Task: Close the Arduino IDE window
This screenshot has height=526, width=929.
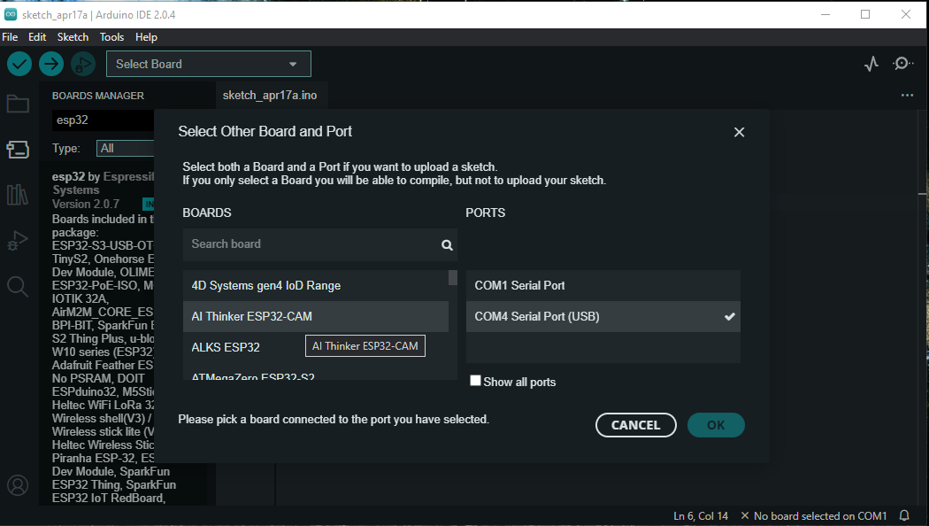Action: (906, 14)
